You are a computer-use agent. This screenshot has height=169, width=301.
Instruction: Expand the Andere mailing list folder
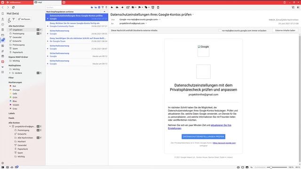pos(10,73)
